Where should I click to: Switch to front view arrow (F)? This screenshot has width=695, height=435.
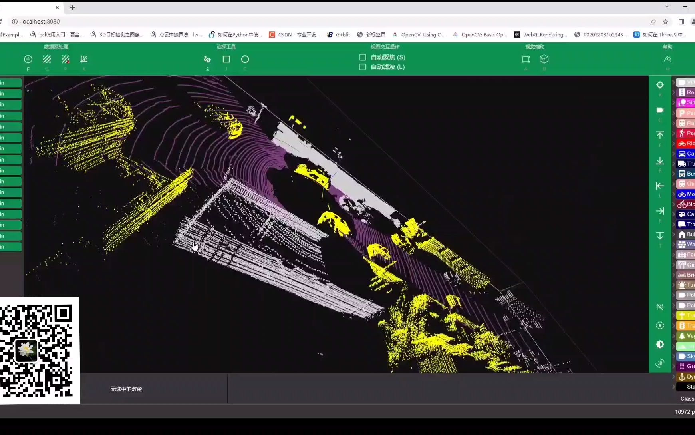660,135
